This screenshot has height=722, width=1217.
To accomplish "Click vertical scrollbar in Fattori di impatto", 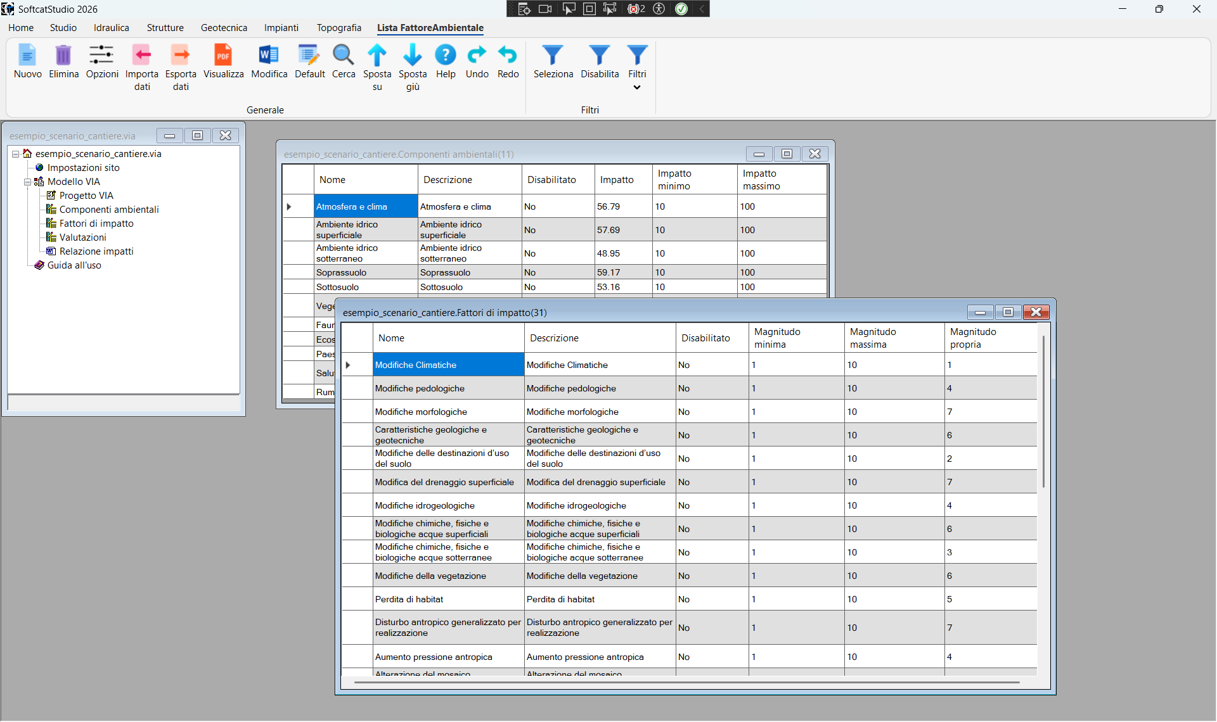I will pyautogui.click(x=1043, y=412).
